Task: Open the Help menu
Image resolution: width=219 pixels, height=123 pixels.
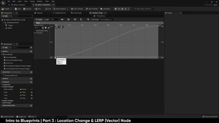Action: point(53,1)
